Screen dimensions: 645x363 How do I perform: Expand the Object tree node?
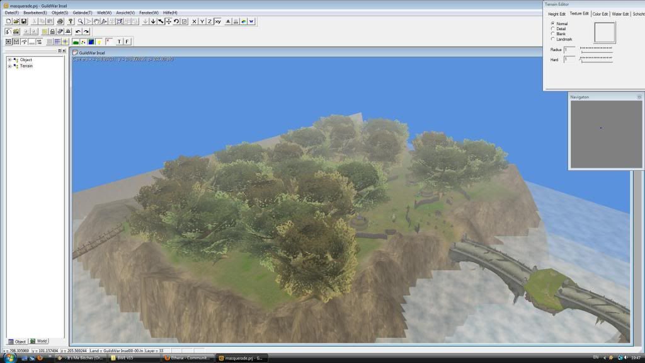click(x=9, y=60)
